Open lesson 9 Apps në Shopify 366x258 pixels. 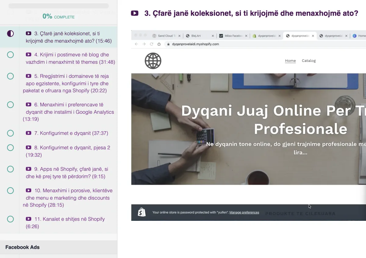click(59, 173)
